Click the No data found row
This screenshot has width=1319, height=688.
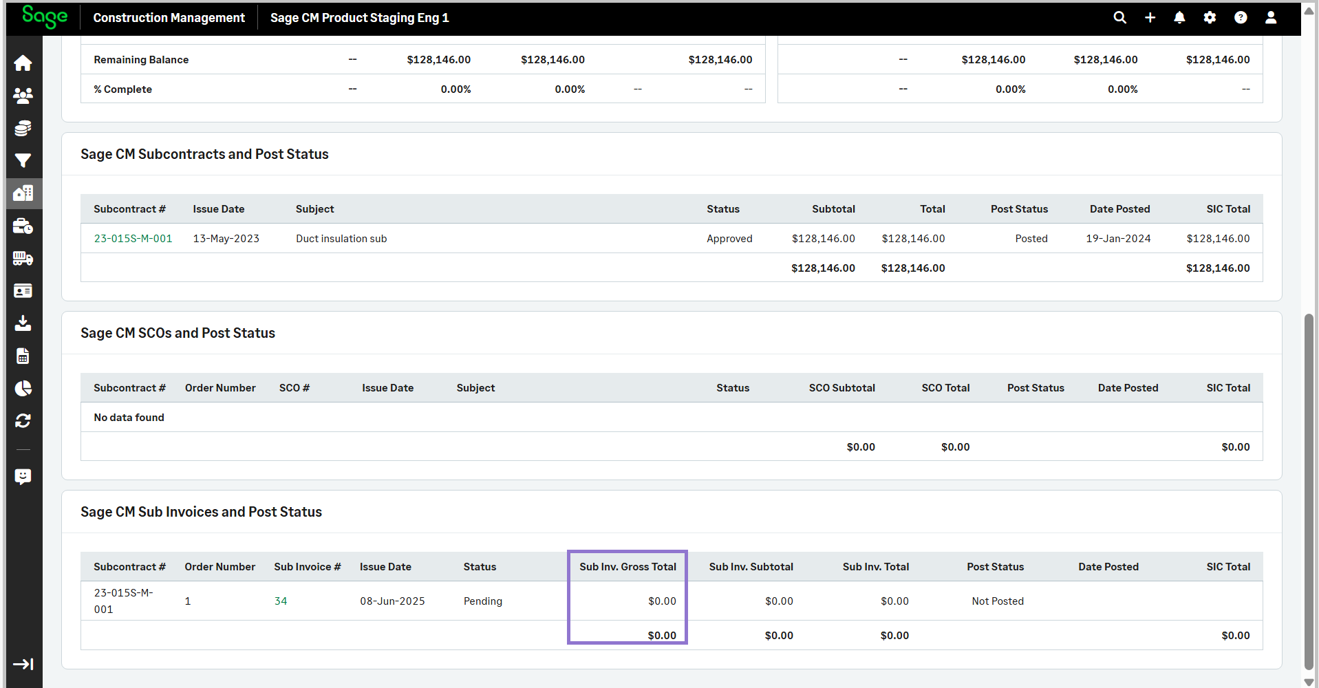tap(672, 418)
